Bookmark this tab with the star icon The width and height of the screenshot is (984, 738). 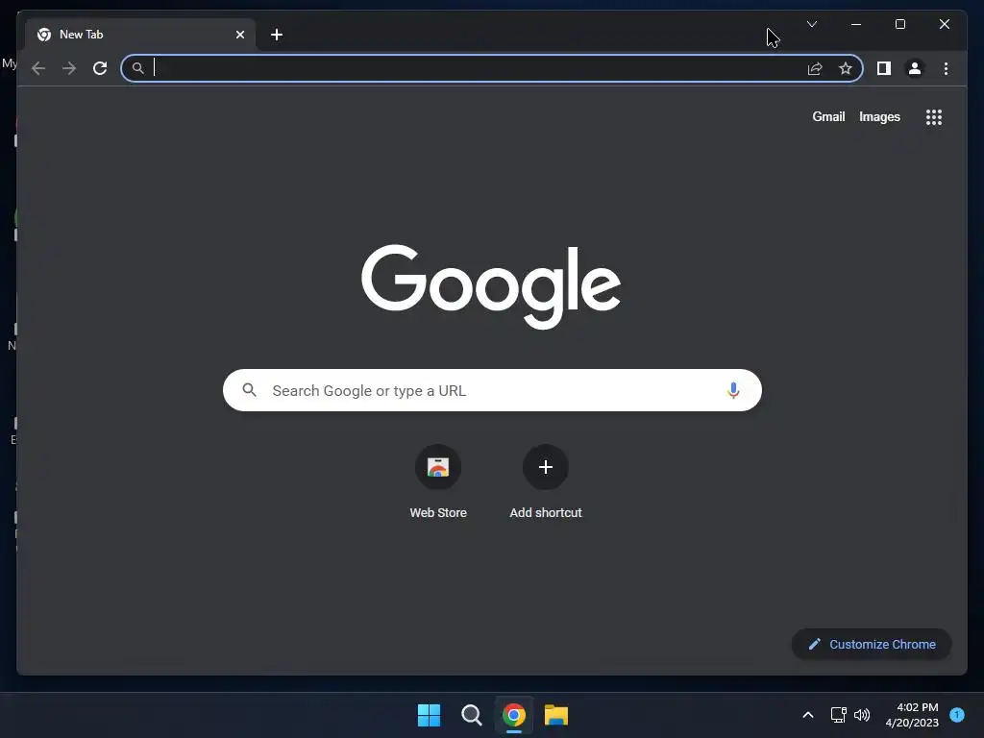point(846,68)
